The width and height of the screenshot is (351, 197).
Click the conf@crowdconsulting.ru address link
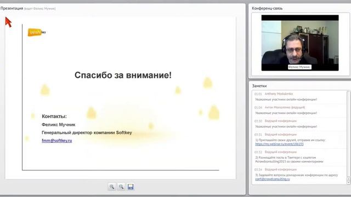273,179
